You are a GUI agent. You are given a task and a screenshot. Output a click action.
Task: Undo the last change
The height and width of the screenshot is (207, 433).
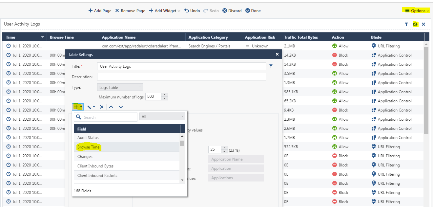click(x=192, y=11)
